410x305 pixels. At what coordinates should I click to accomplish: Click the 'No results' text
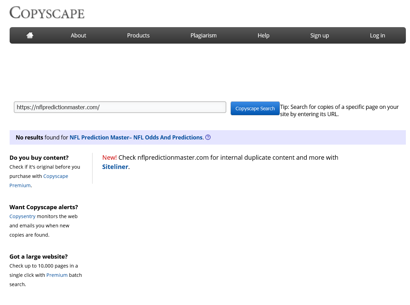click(x=29, y=137)
